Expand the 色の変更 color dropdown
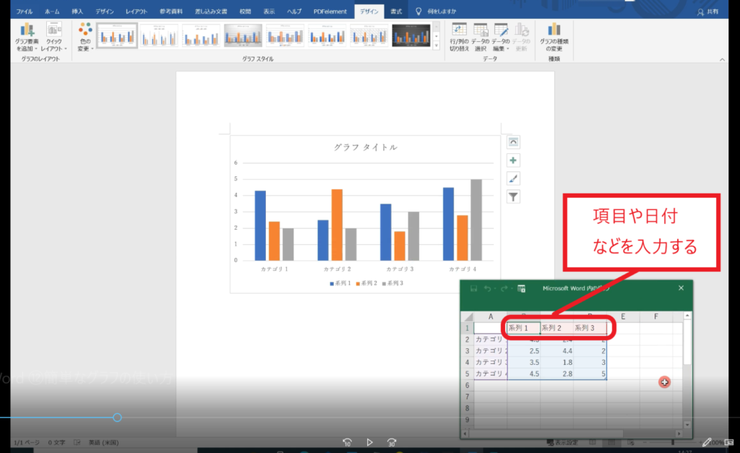 [85, 37]
